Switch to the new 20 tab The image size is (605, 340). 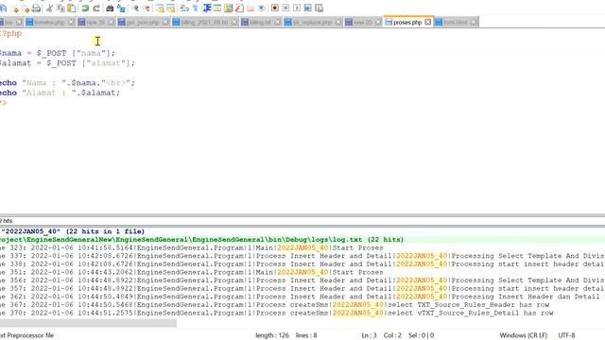pos(362,23)
